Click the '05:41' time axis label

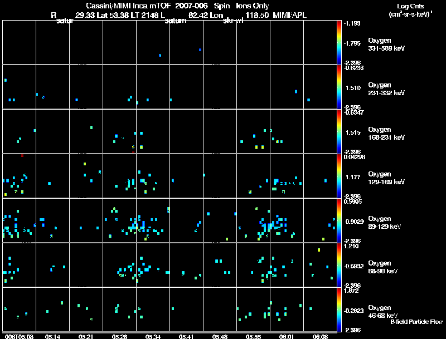[186, 337]
